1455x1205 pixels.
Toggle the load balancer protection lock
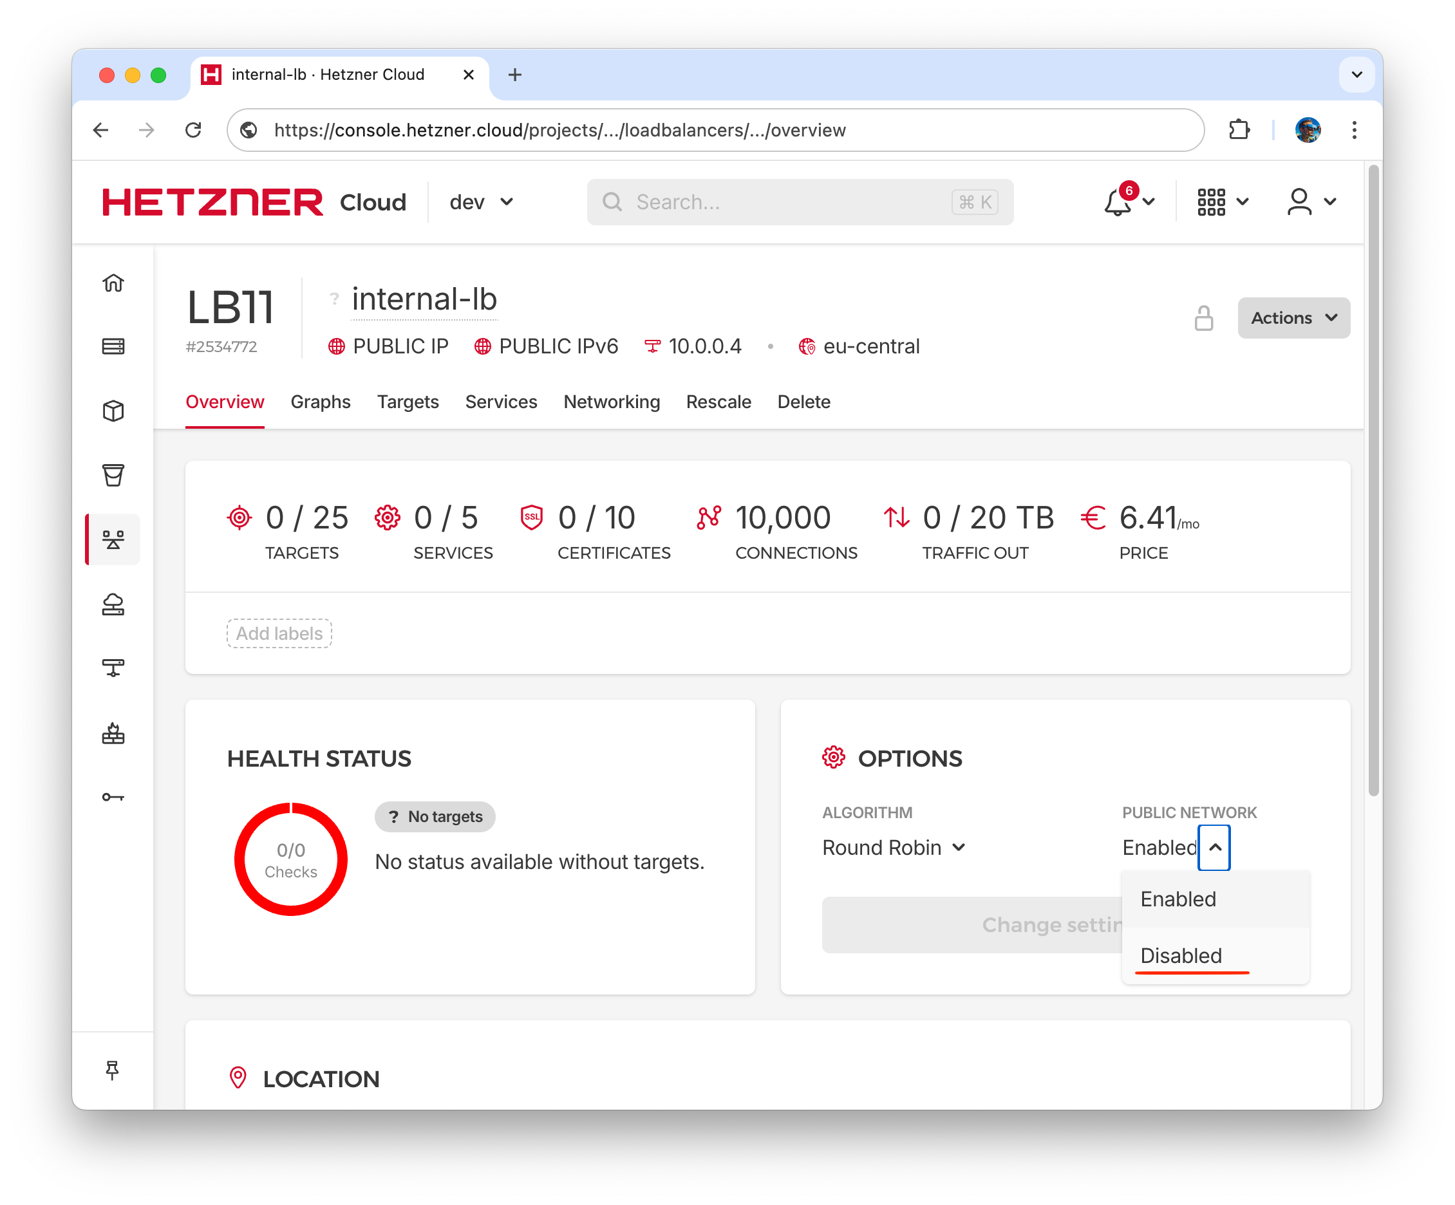pyautogui.click(x=1203, y=318)
